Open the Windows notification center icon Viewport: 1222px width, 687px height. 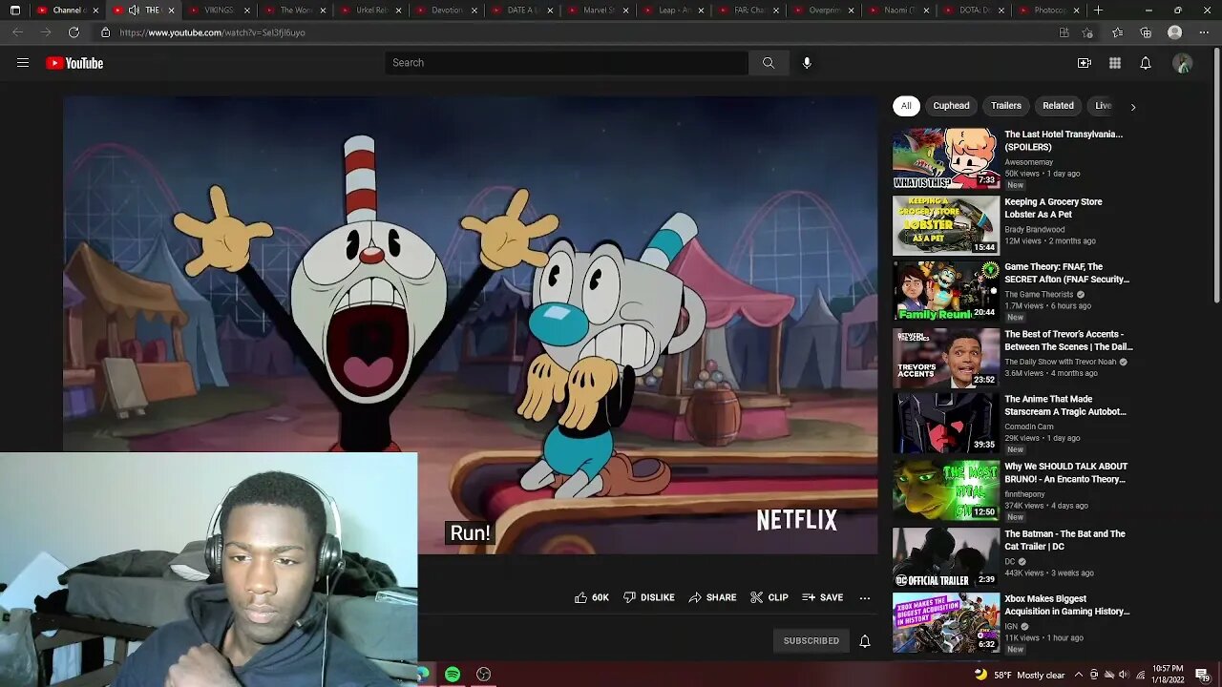[1202, 675]
